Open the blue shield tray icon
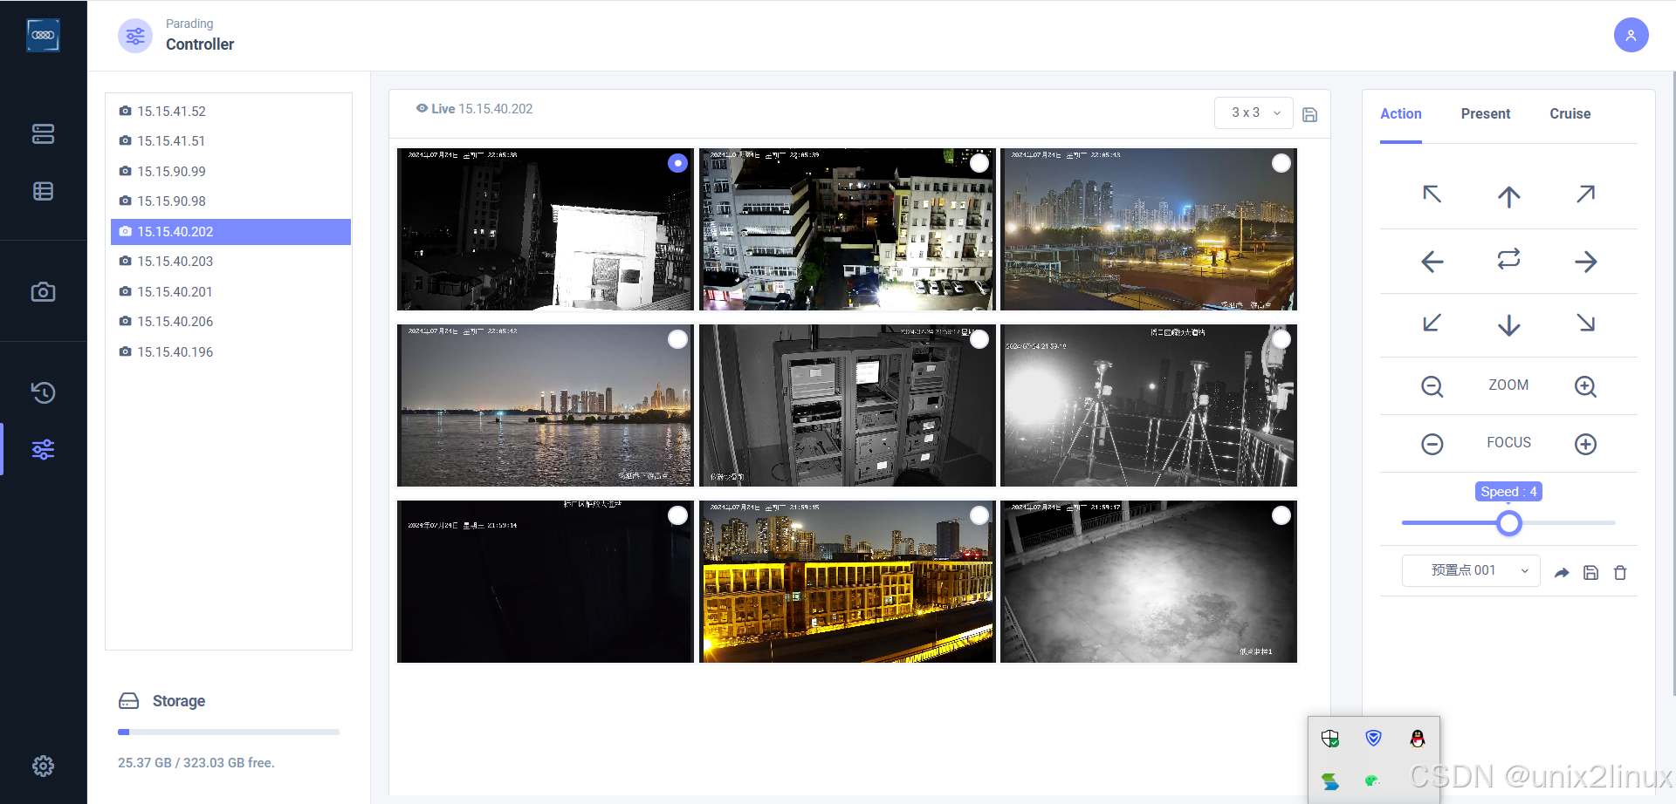The image size is (1676, 804). (x=1373, y=739)
